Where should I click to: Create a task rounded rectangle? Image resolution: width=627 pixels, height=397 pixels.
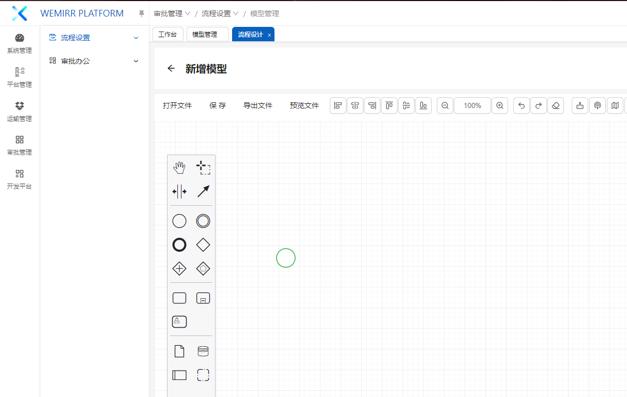tap(179, 298)
